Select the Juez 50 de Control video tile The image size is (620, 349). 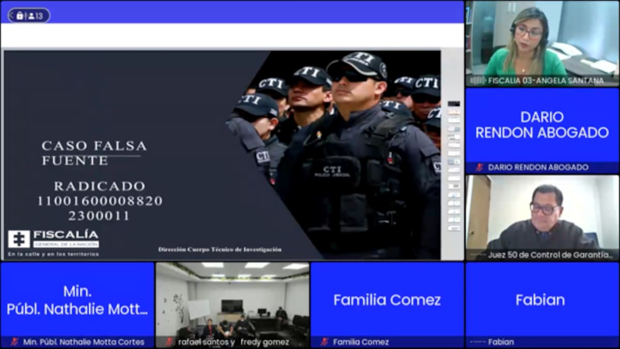542,213
